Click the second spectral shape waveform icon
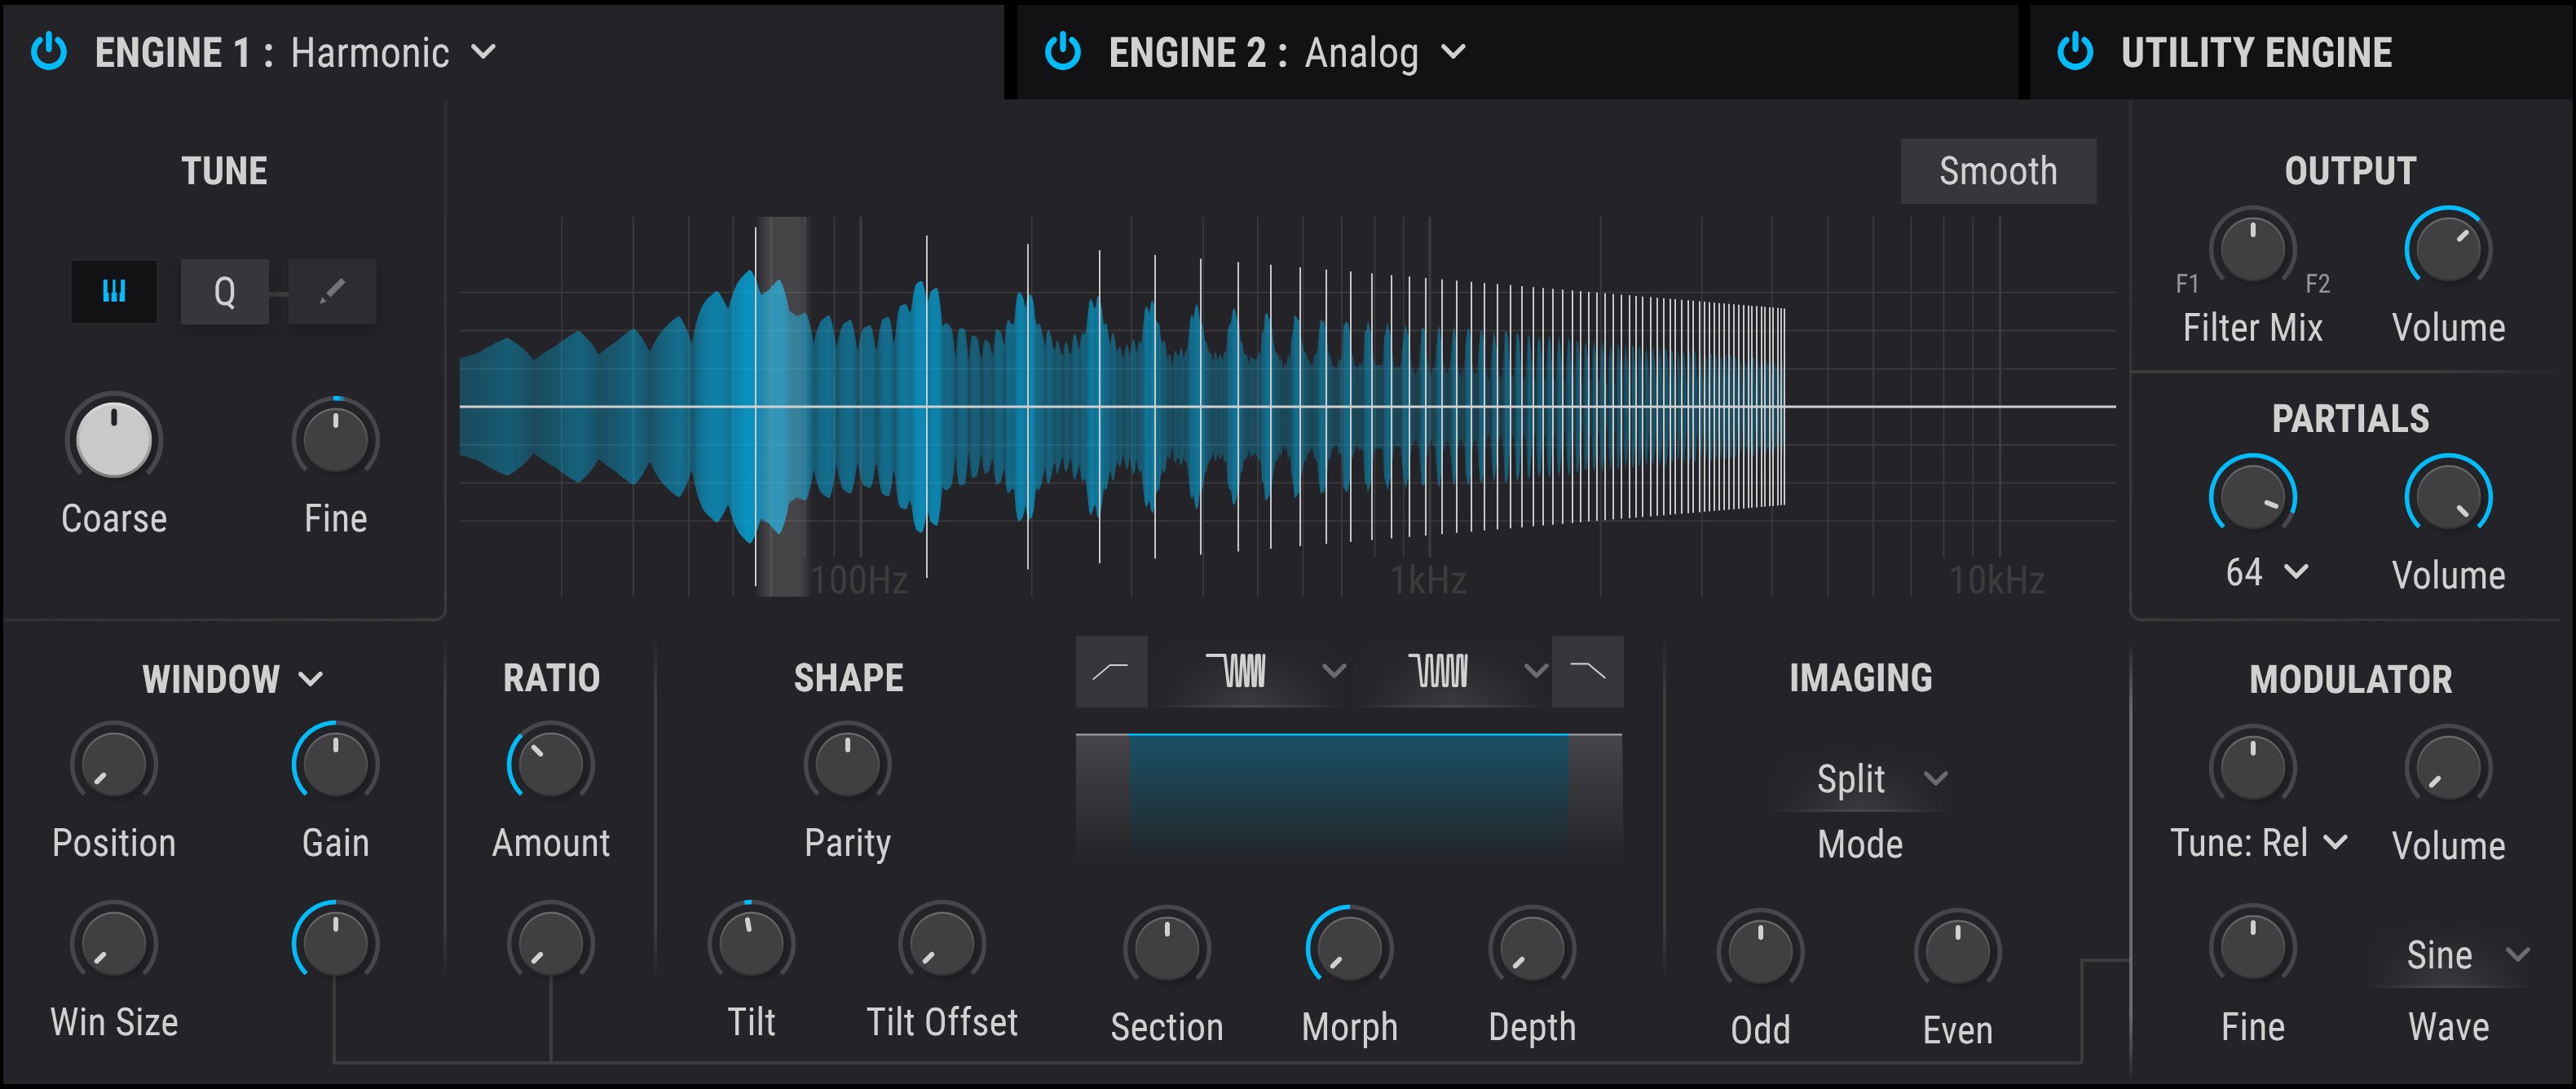The width and height of the screenshot is (2576, 1089). 1439,671
